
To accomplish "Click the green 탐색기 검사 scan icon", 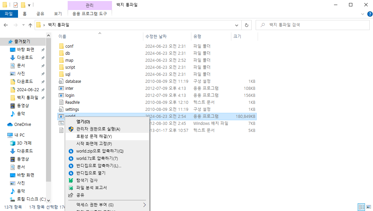I will coord(71,181).
